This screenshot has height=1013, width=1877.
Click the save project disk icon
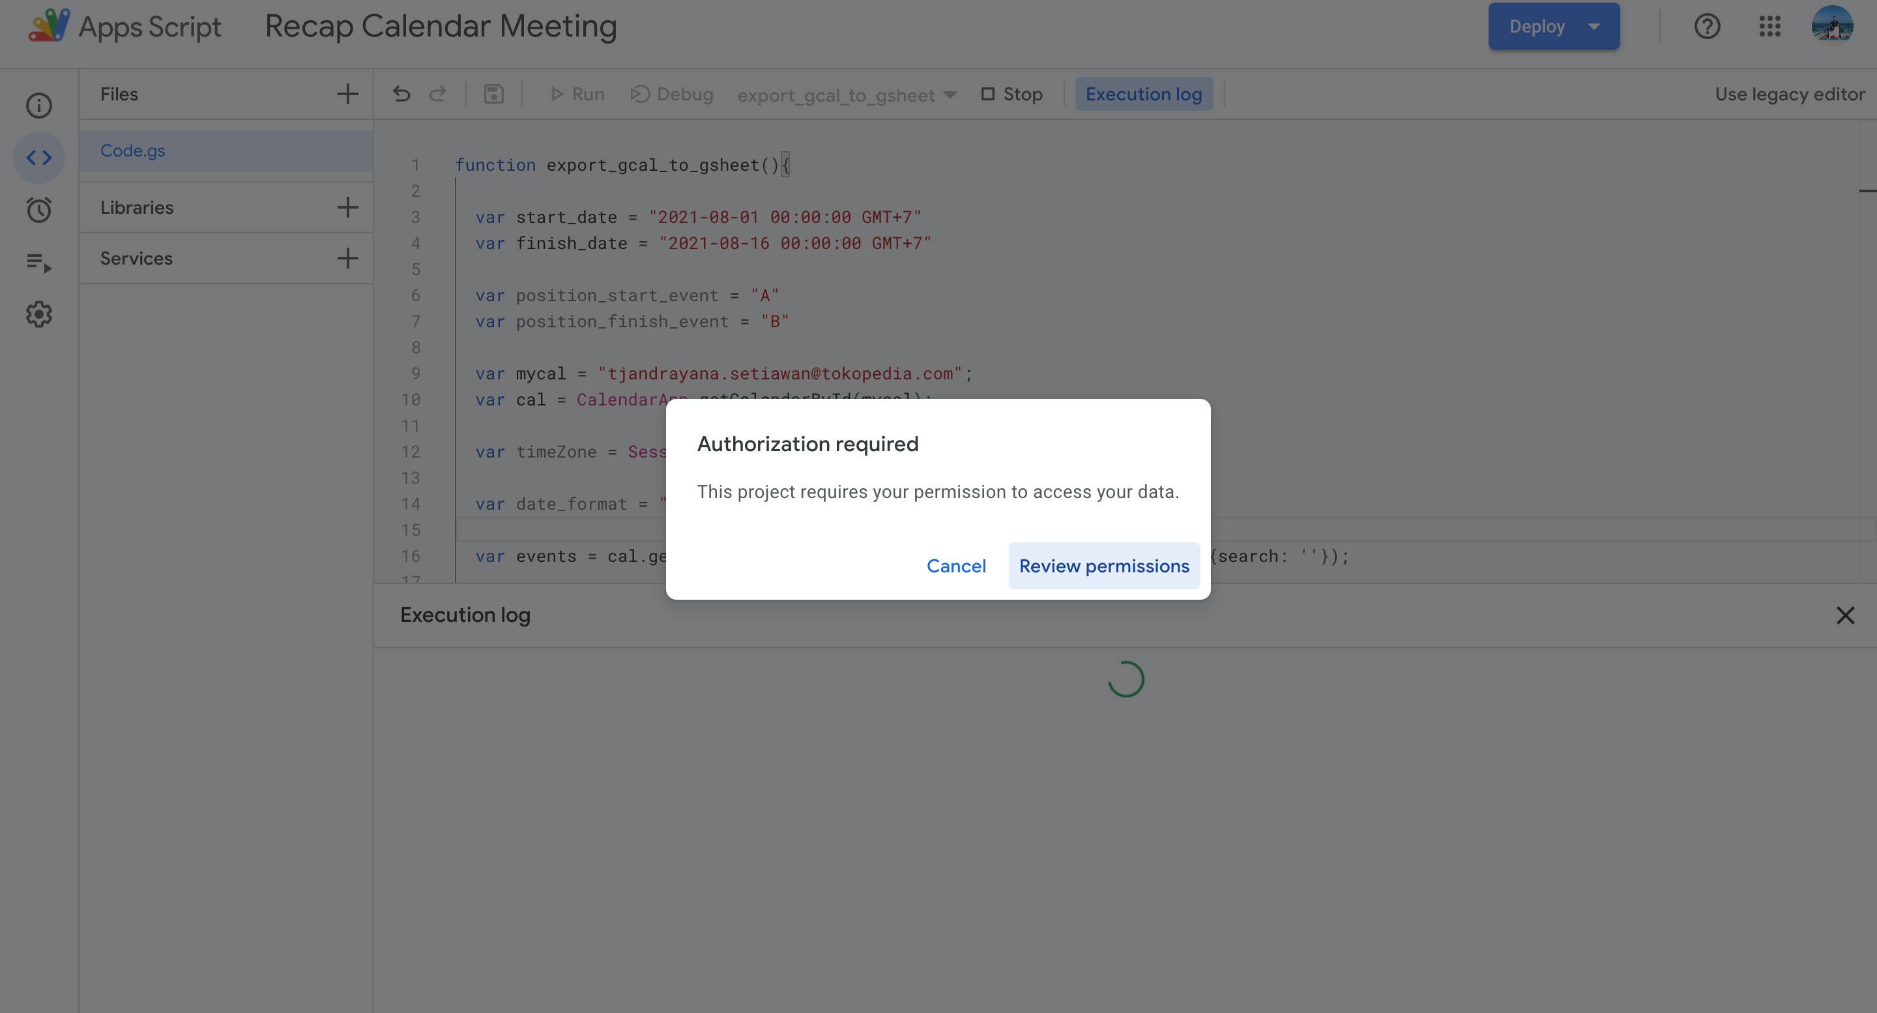click(x=493, y=94)
